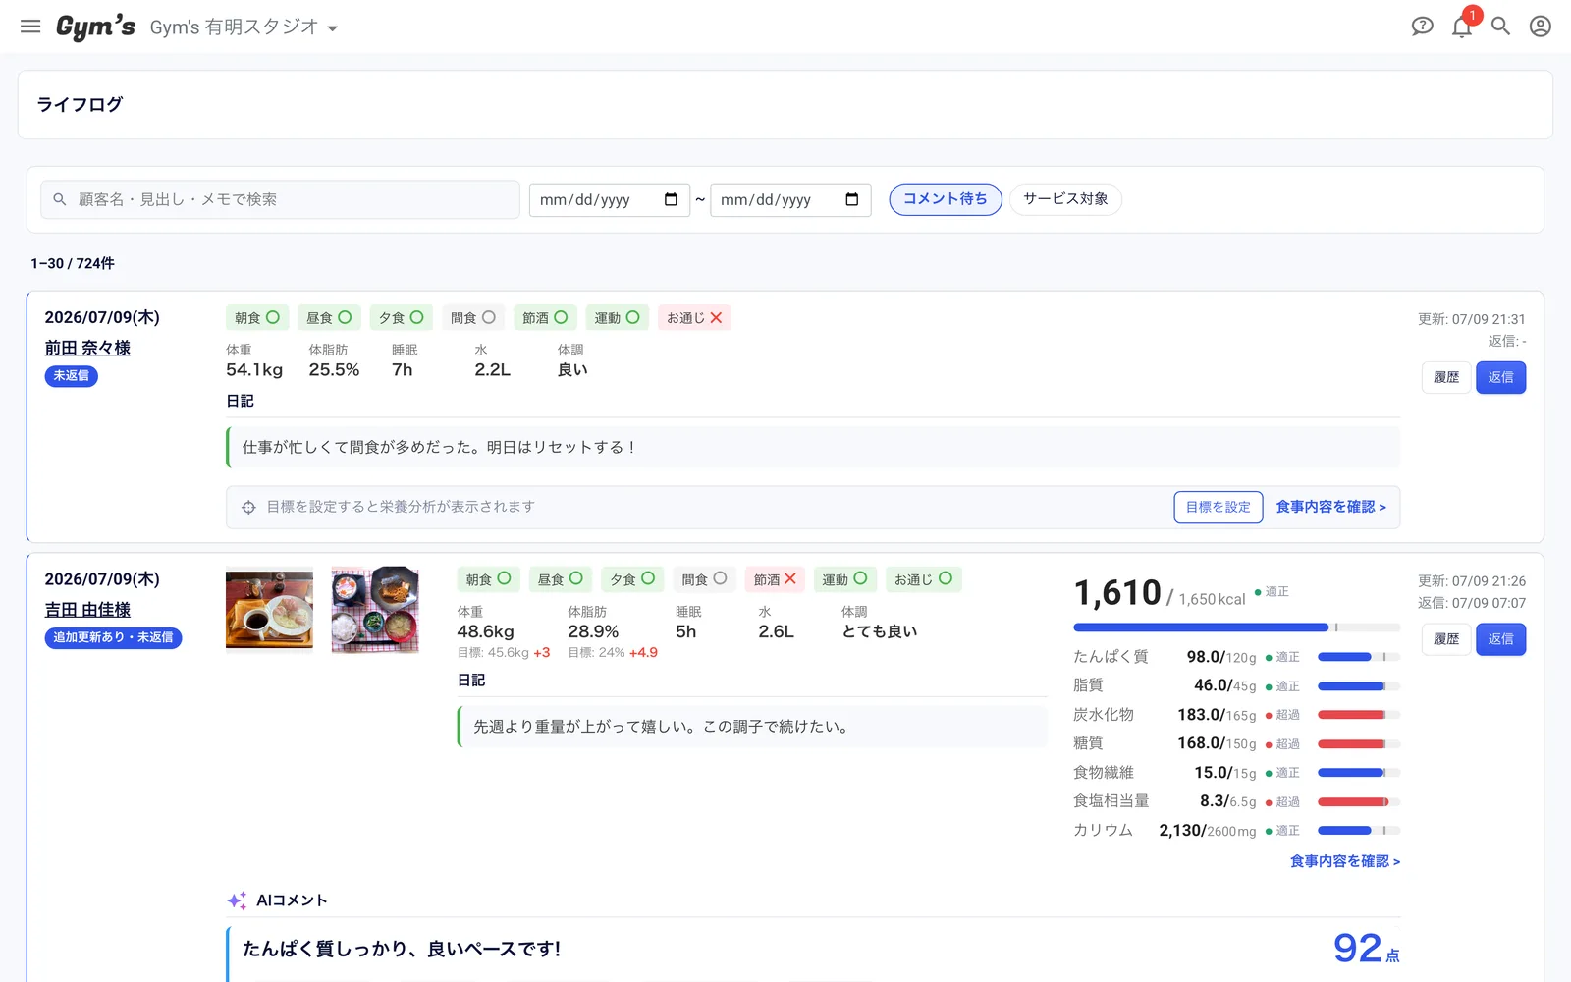Click the カリウム 2,130 value row
The height and width of the screenshot is (982, 1571).
tap(1236, 831)
